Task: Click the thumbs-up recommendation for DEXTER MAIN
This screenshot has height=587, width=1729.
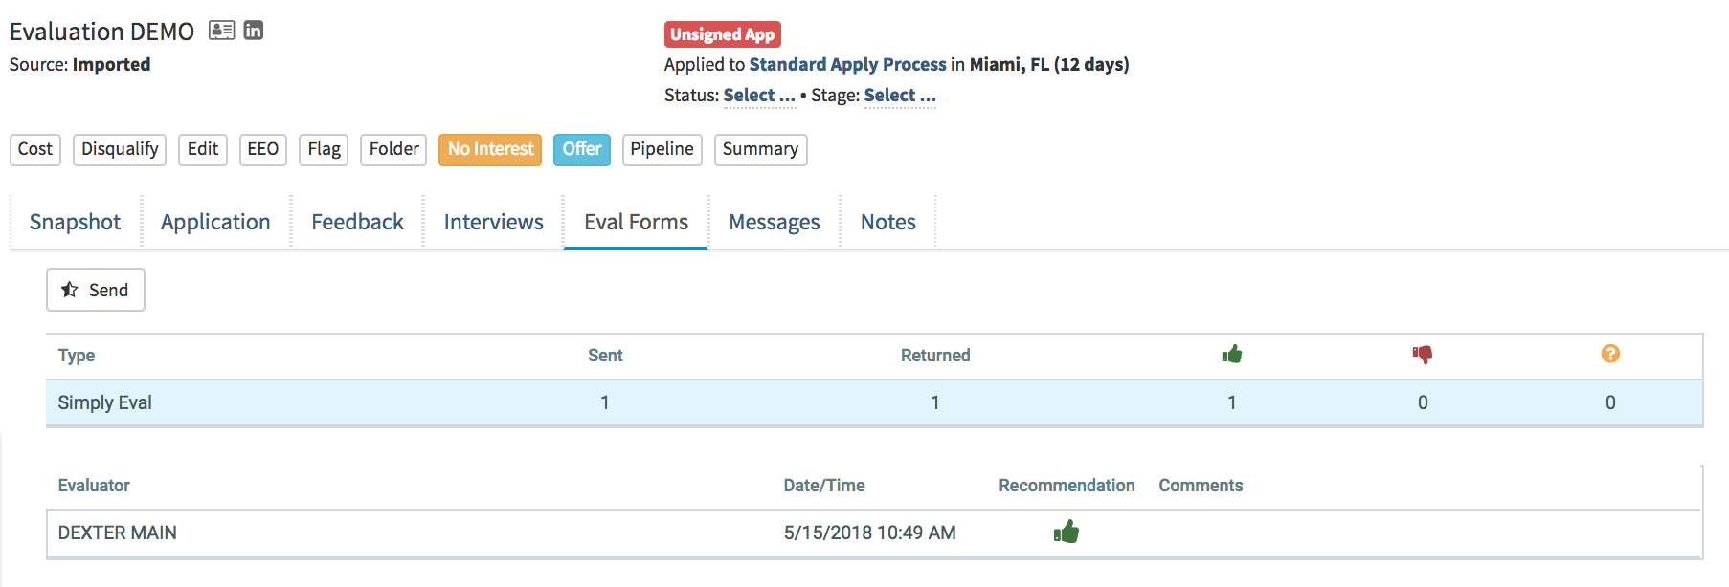Action: tap(1066, 532)
